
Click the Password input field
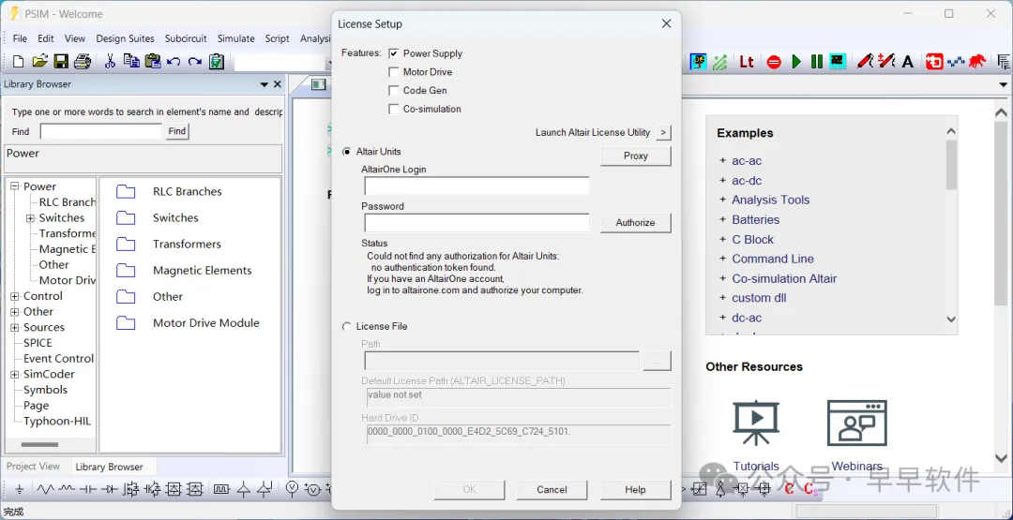(x=476, y=223)
